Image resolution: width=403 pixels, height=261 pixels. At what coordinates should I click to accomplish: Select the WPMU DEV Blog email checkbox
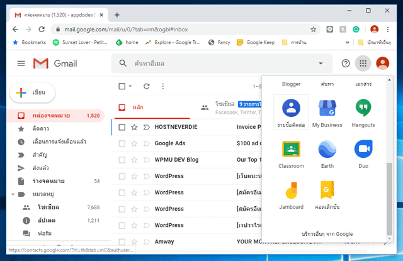click(122, 160)
